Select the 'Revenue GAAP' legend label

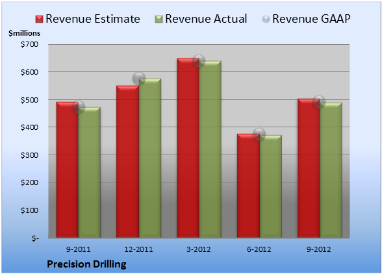click(311, 19)
